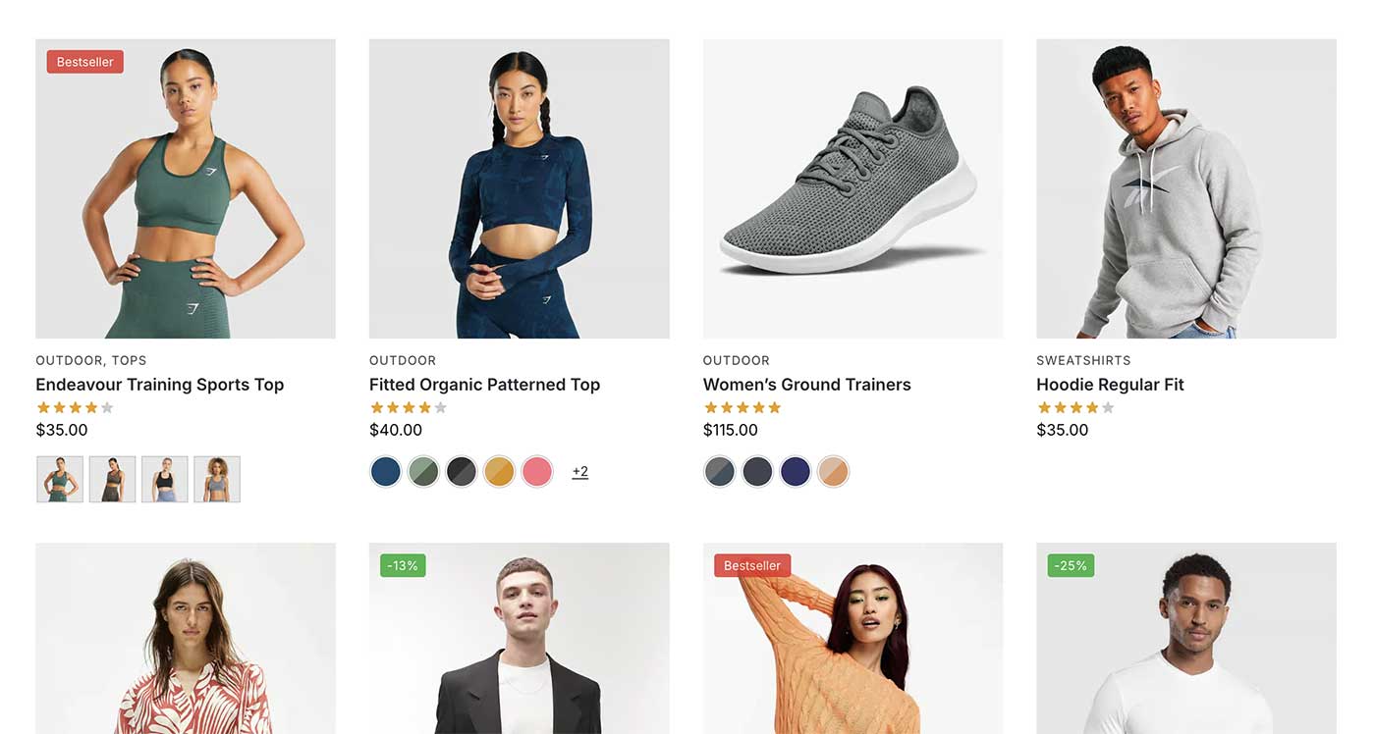
Task: Open the OUTDOOR category link under Ground Trainers
Action: point(737,360)
